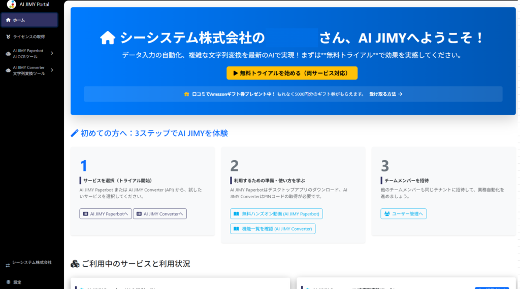
Task: Click the users icon on ユーザー管理へ button
Action: (x=387, y=214)
